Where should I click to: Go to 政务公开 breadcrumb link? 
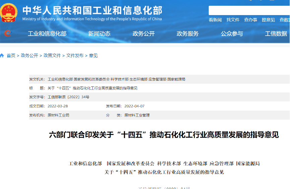tap(29, 56)
